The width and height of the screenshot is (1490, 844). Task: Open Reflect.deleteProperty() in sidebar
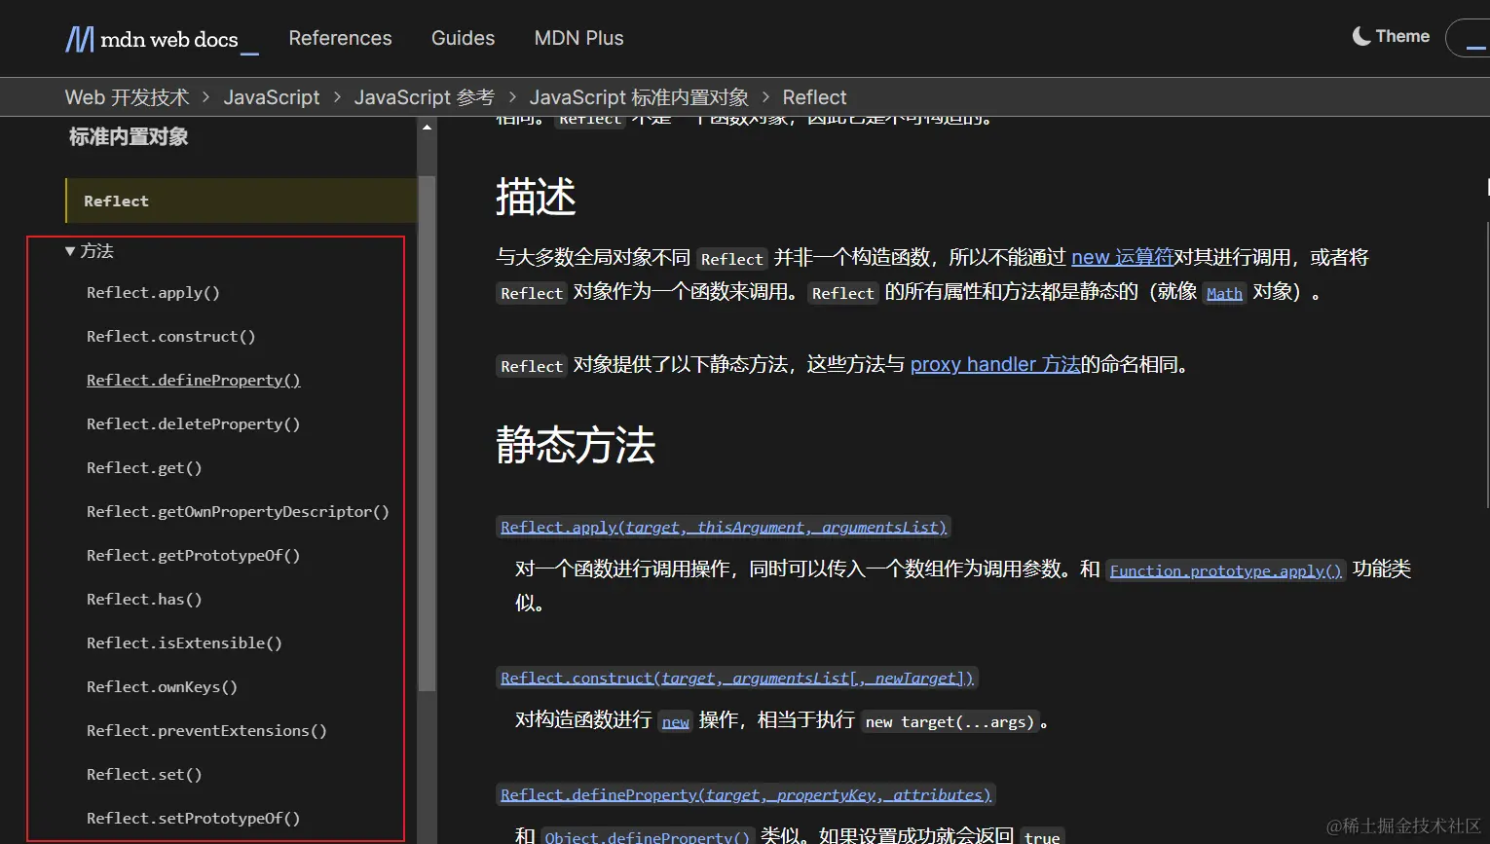[x=193, y=424]
